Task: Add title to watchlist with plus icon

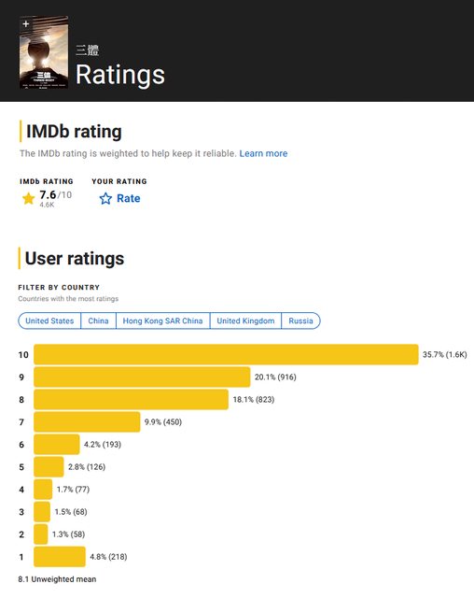Action: pos(25,24)
